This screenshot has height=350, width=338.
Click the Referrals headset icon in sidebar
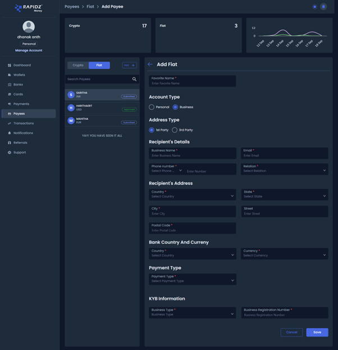point(10,143)
